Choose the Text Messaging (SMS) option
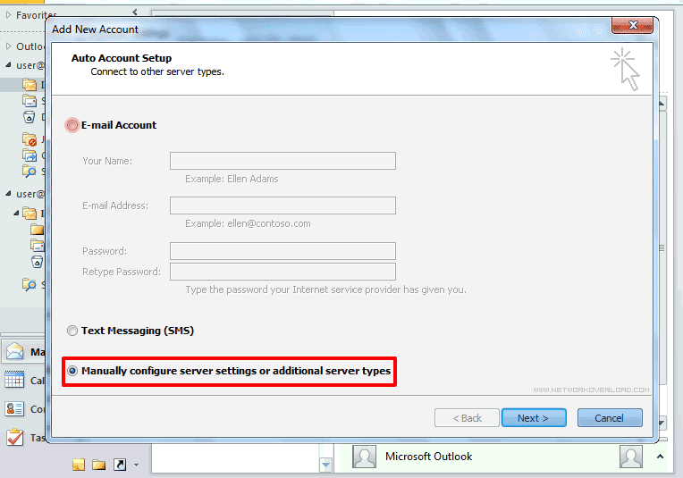The width and height of the screenshot is (683, 478). pyautogui.click(x=72, y=331)
